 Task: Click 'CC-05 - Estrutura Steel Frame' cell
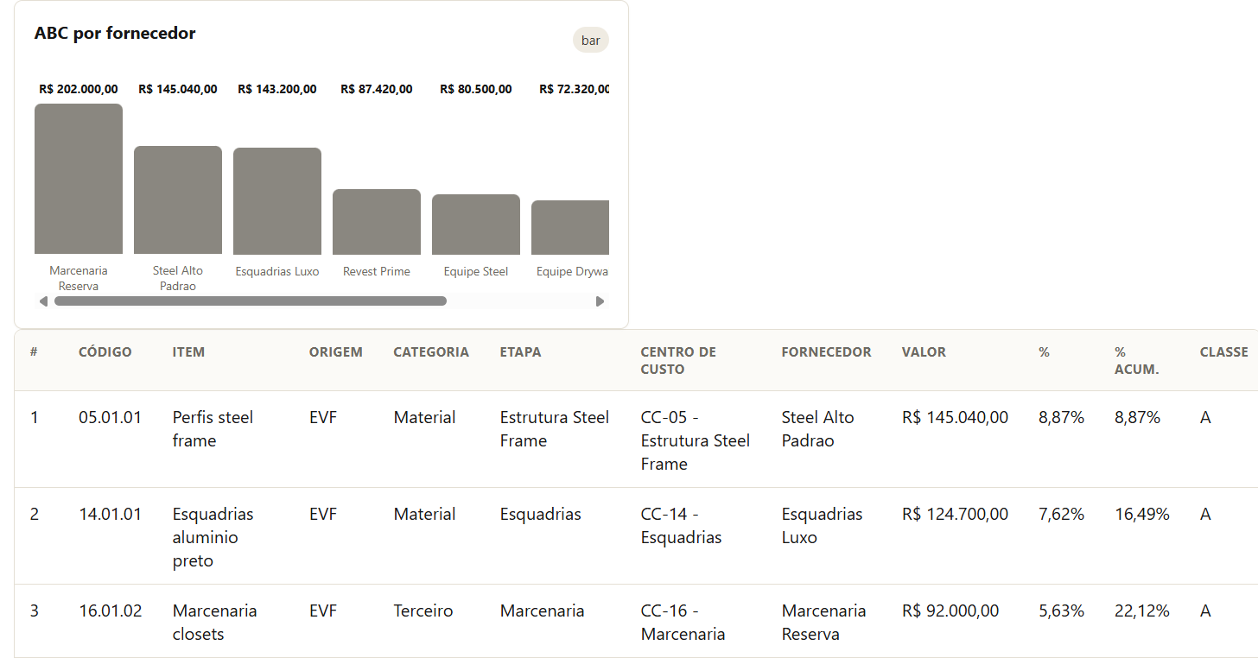coord(696,441)
